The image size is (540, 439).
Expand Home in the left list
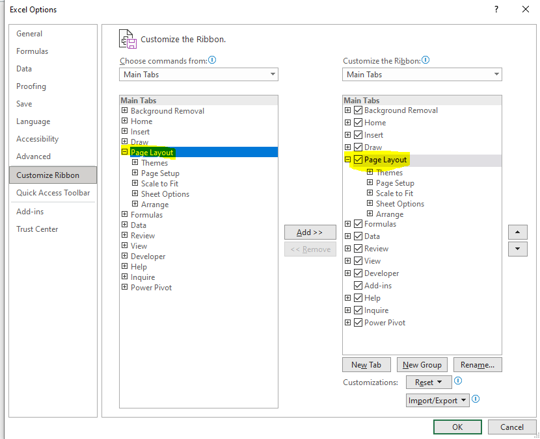(x=125, y=121)
